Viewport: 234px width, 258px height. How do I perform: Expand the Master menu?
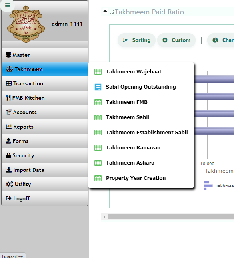pyautogui.click(x=45, y=55)
